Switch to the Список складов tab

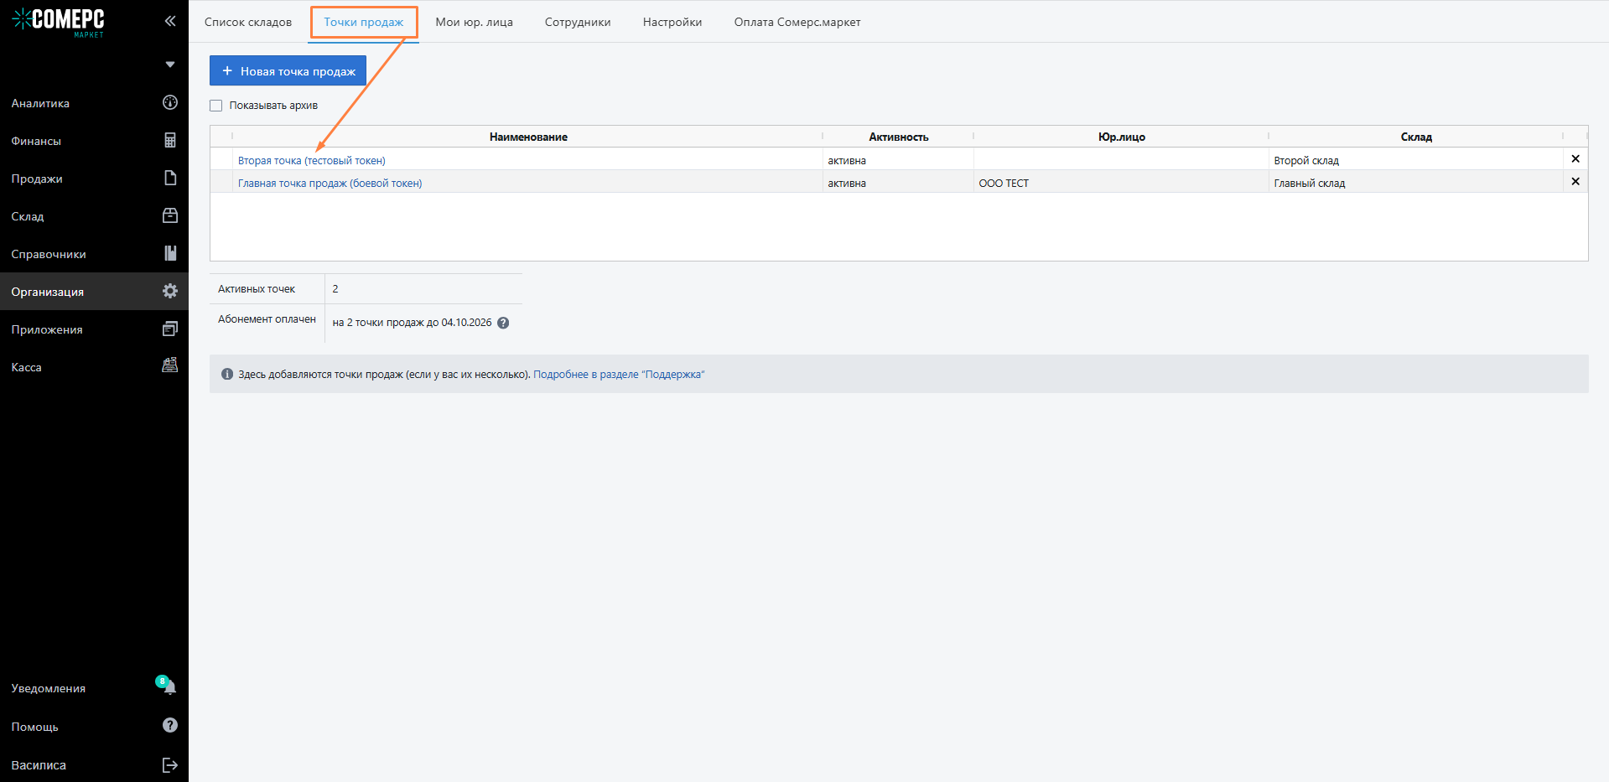(248, 23)
